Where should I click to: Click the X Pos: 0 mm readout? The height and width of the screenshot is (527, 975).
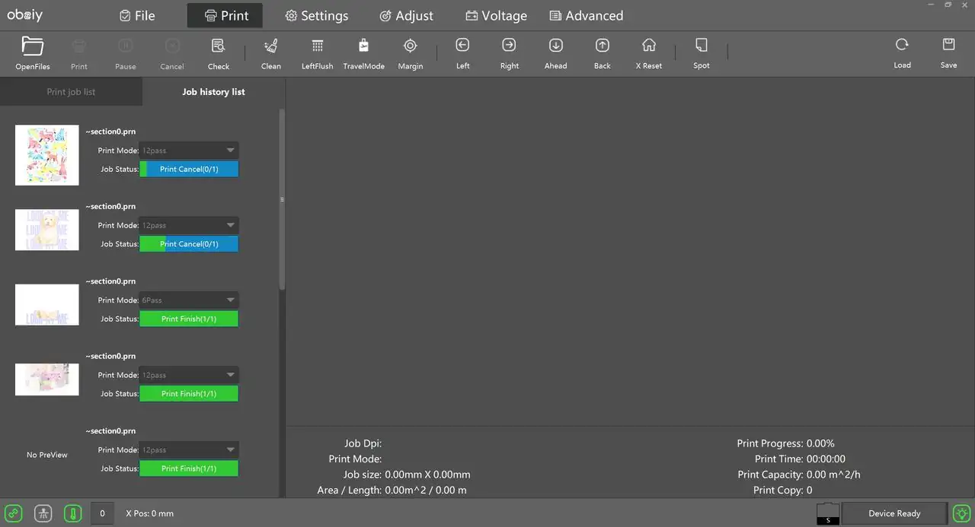tap(149, 513)
